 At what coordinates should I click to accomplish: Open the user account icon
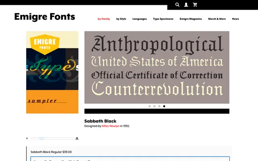[x=186, y=4]
